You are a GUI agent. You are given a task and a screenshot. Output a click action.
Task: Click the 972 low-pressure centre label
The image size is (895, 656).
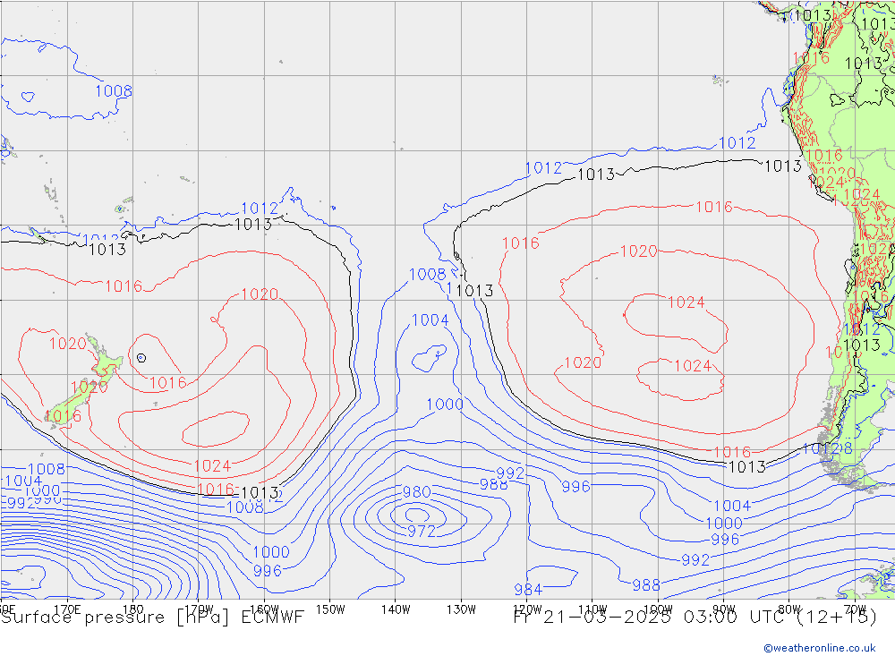pyautogui.click(x=422, y=532)
